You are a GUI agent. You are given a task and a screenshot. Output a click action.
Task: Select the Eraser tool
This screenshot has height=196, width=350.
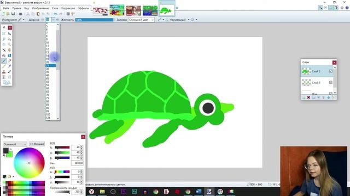9,60
